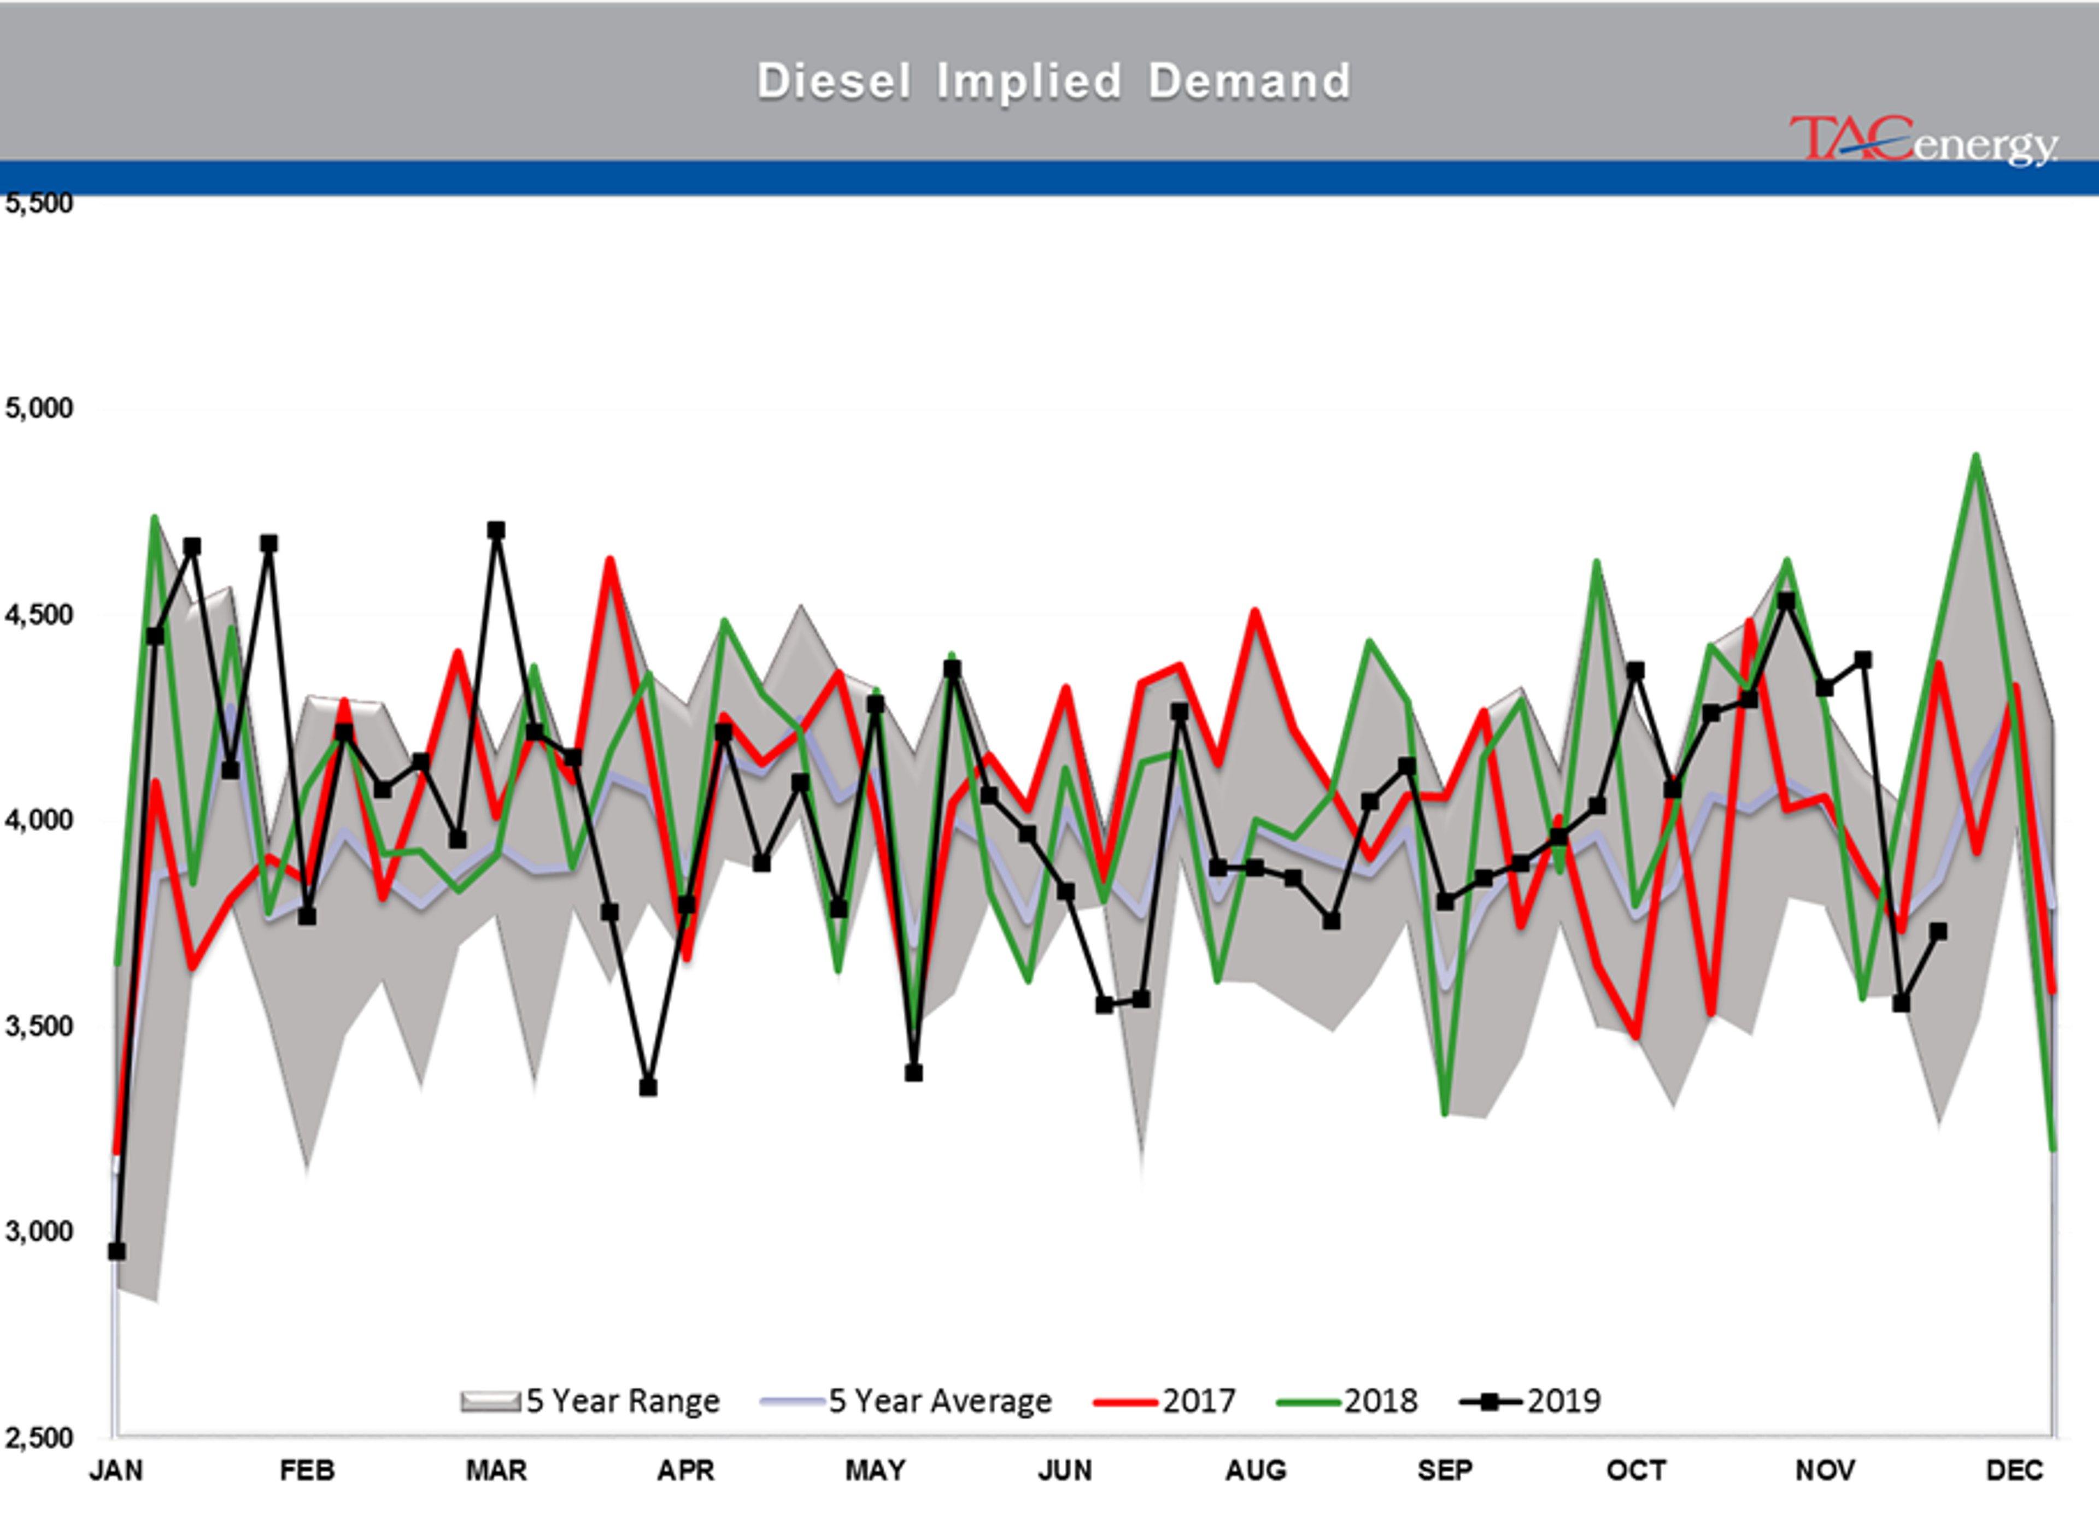Click the 5,500 y-axis label

[38, 203]
